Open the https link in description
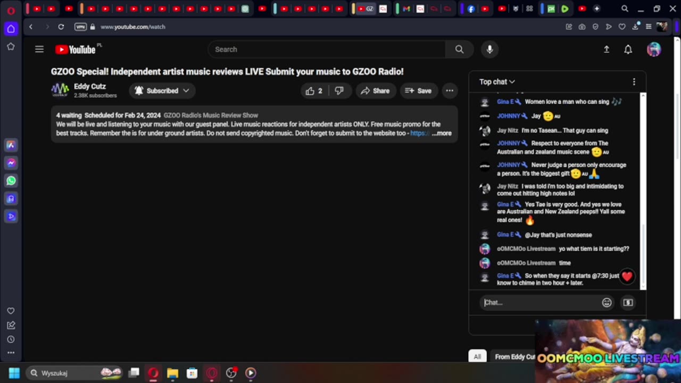The height and width of the screenshot is (383, 681). [420, 134]
